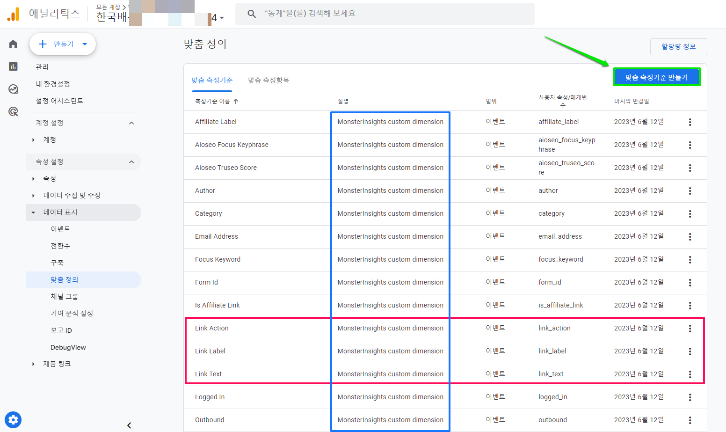The height and width of the screenshot is (432, 726).
Task: Click the Affiliate Label dimension name
Action: click(216, 122)
